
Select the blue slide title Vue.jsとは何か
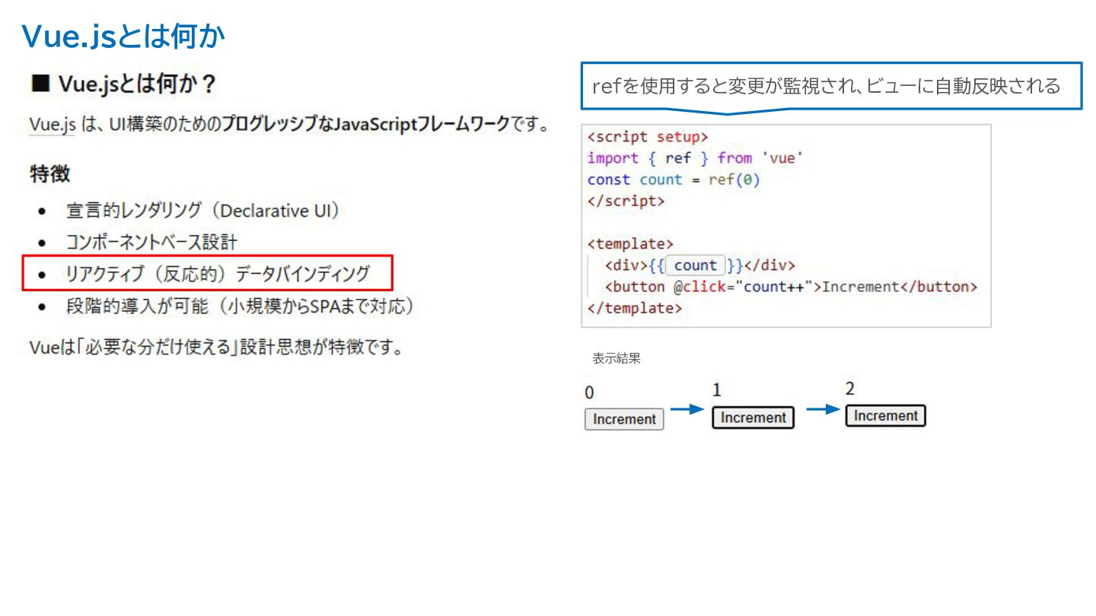coord(123,36)
